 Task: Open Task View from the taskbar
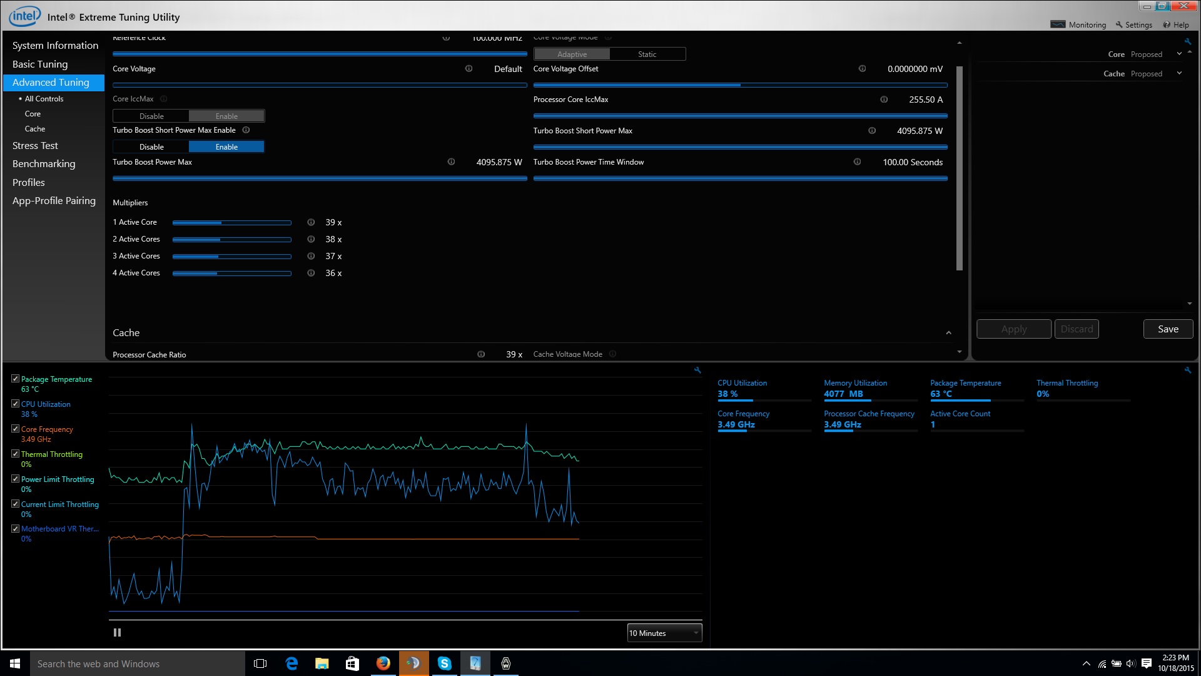coord(261,663)
